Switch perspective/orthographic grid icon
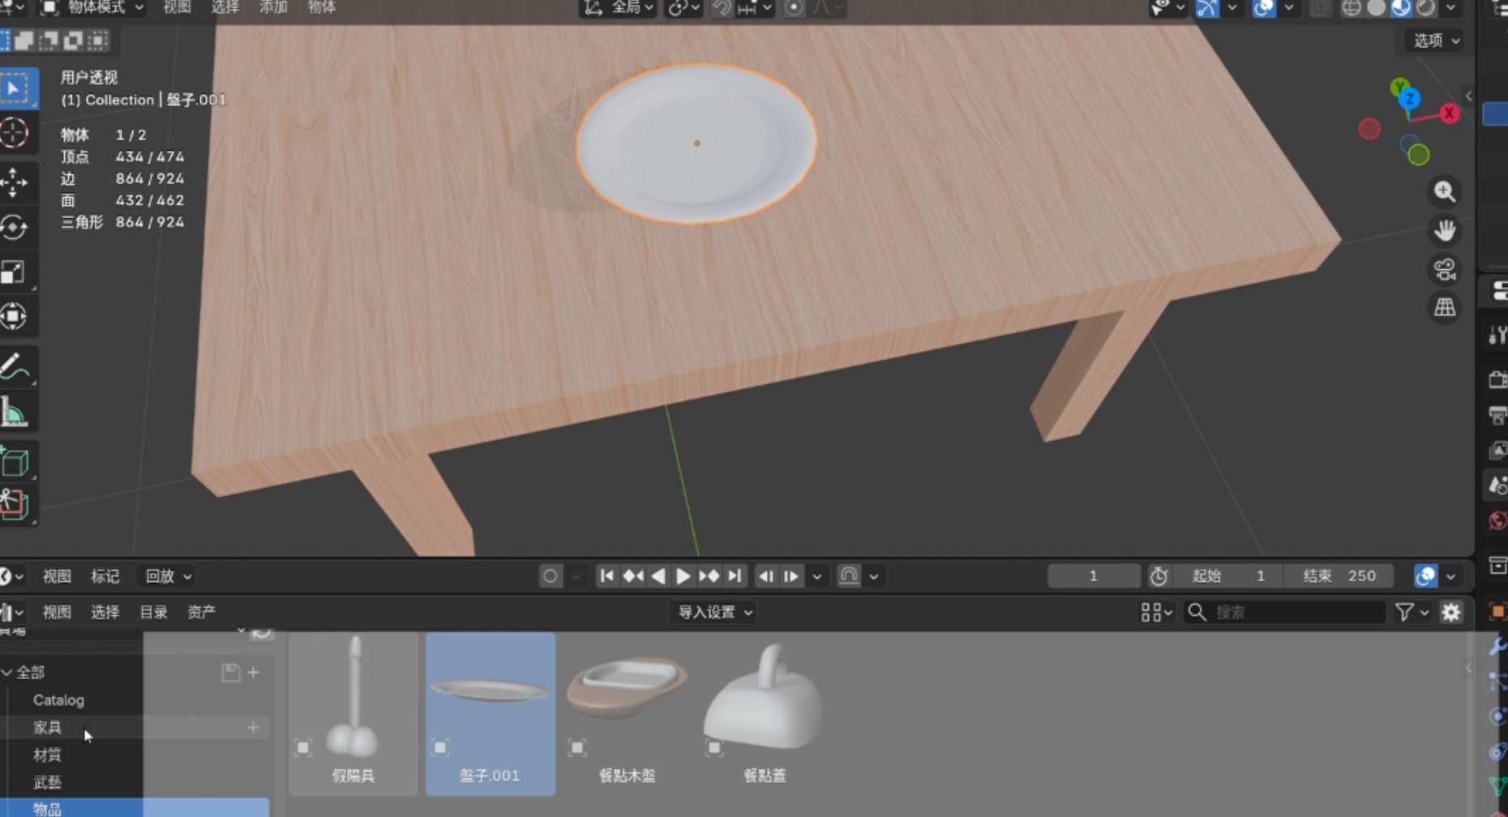Screen dimensions: 1508x817 click(1445, 307)
